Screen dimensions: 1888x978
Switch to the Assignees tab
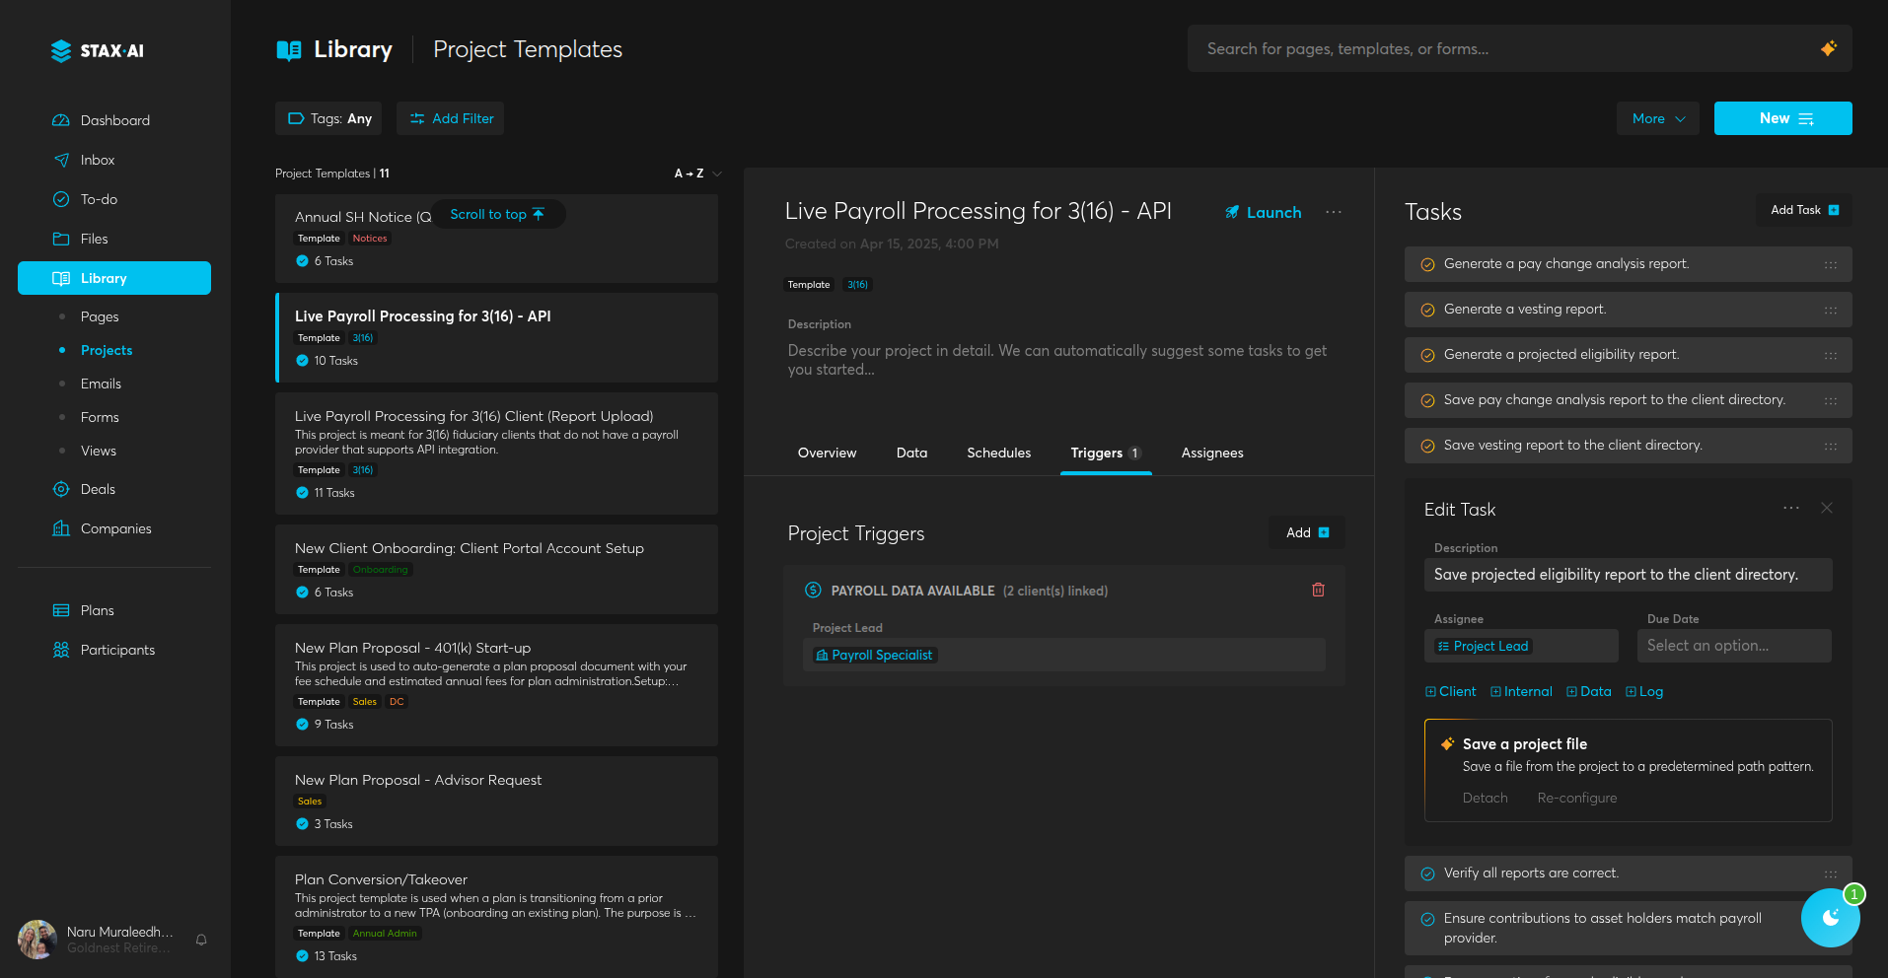pyautogui.click(x=1211, y=453)
